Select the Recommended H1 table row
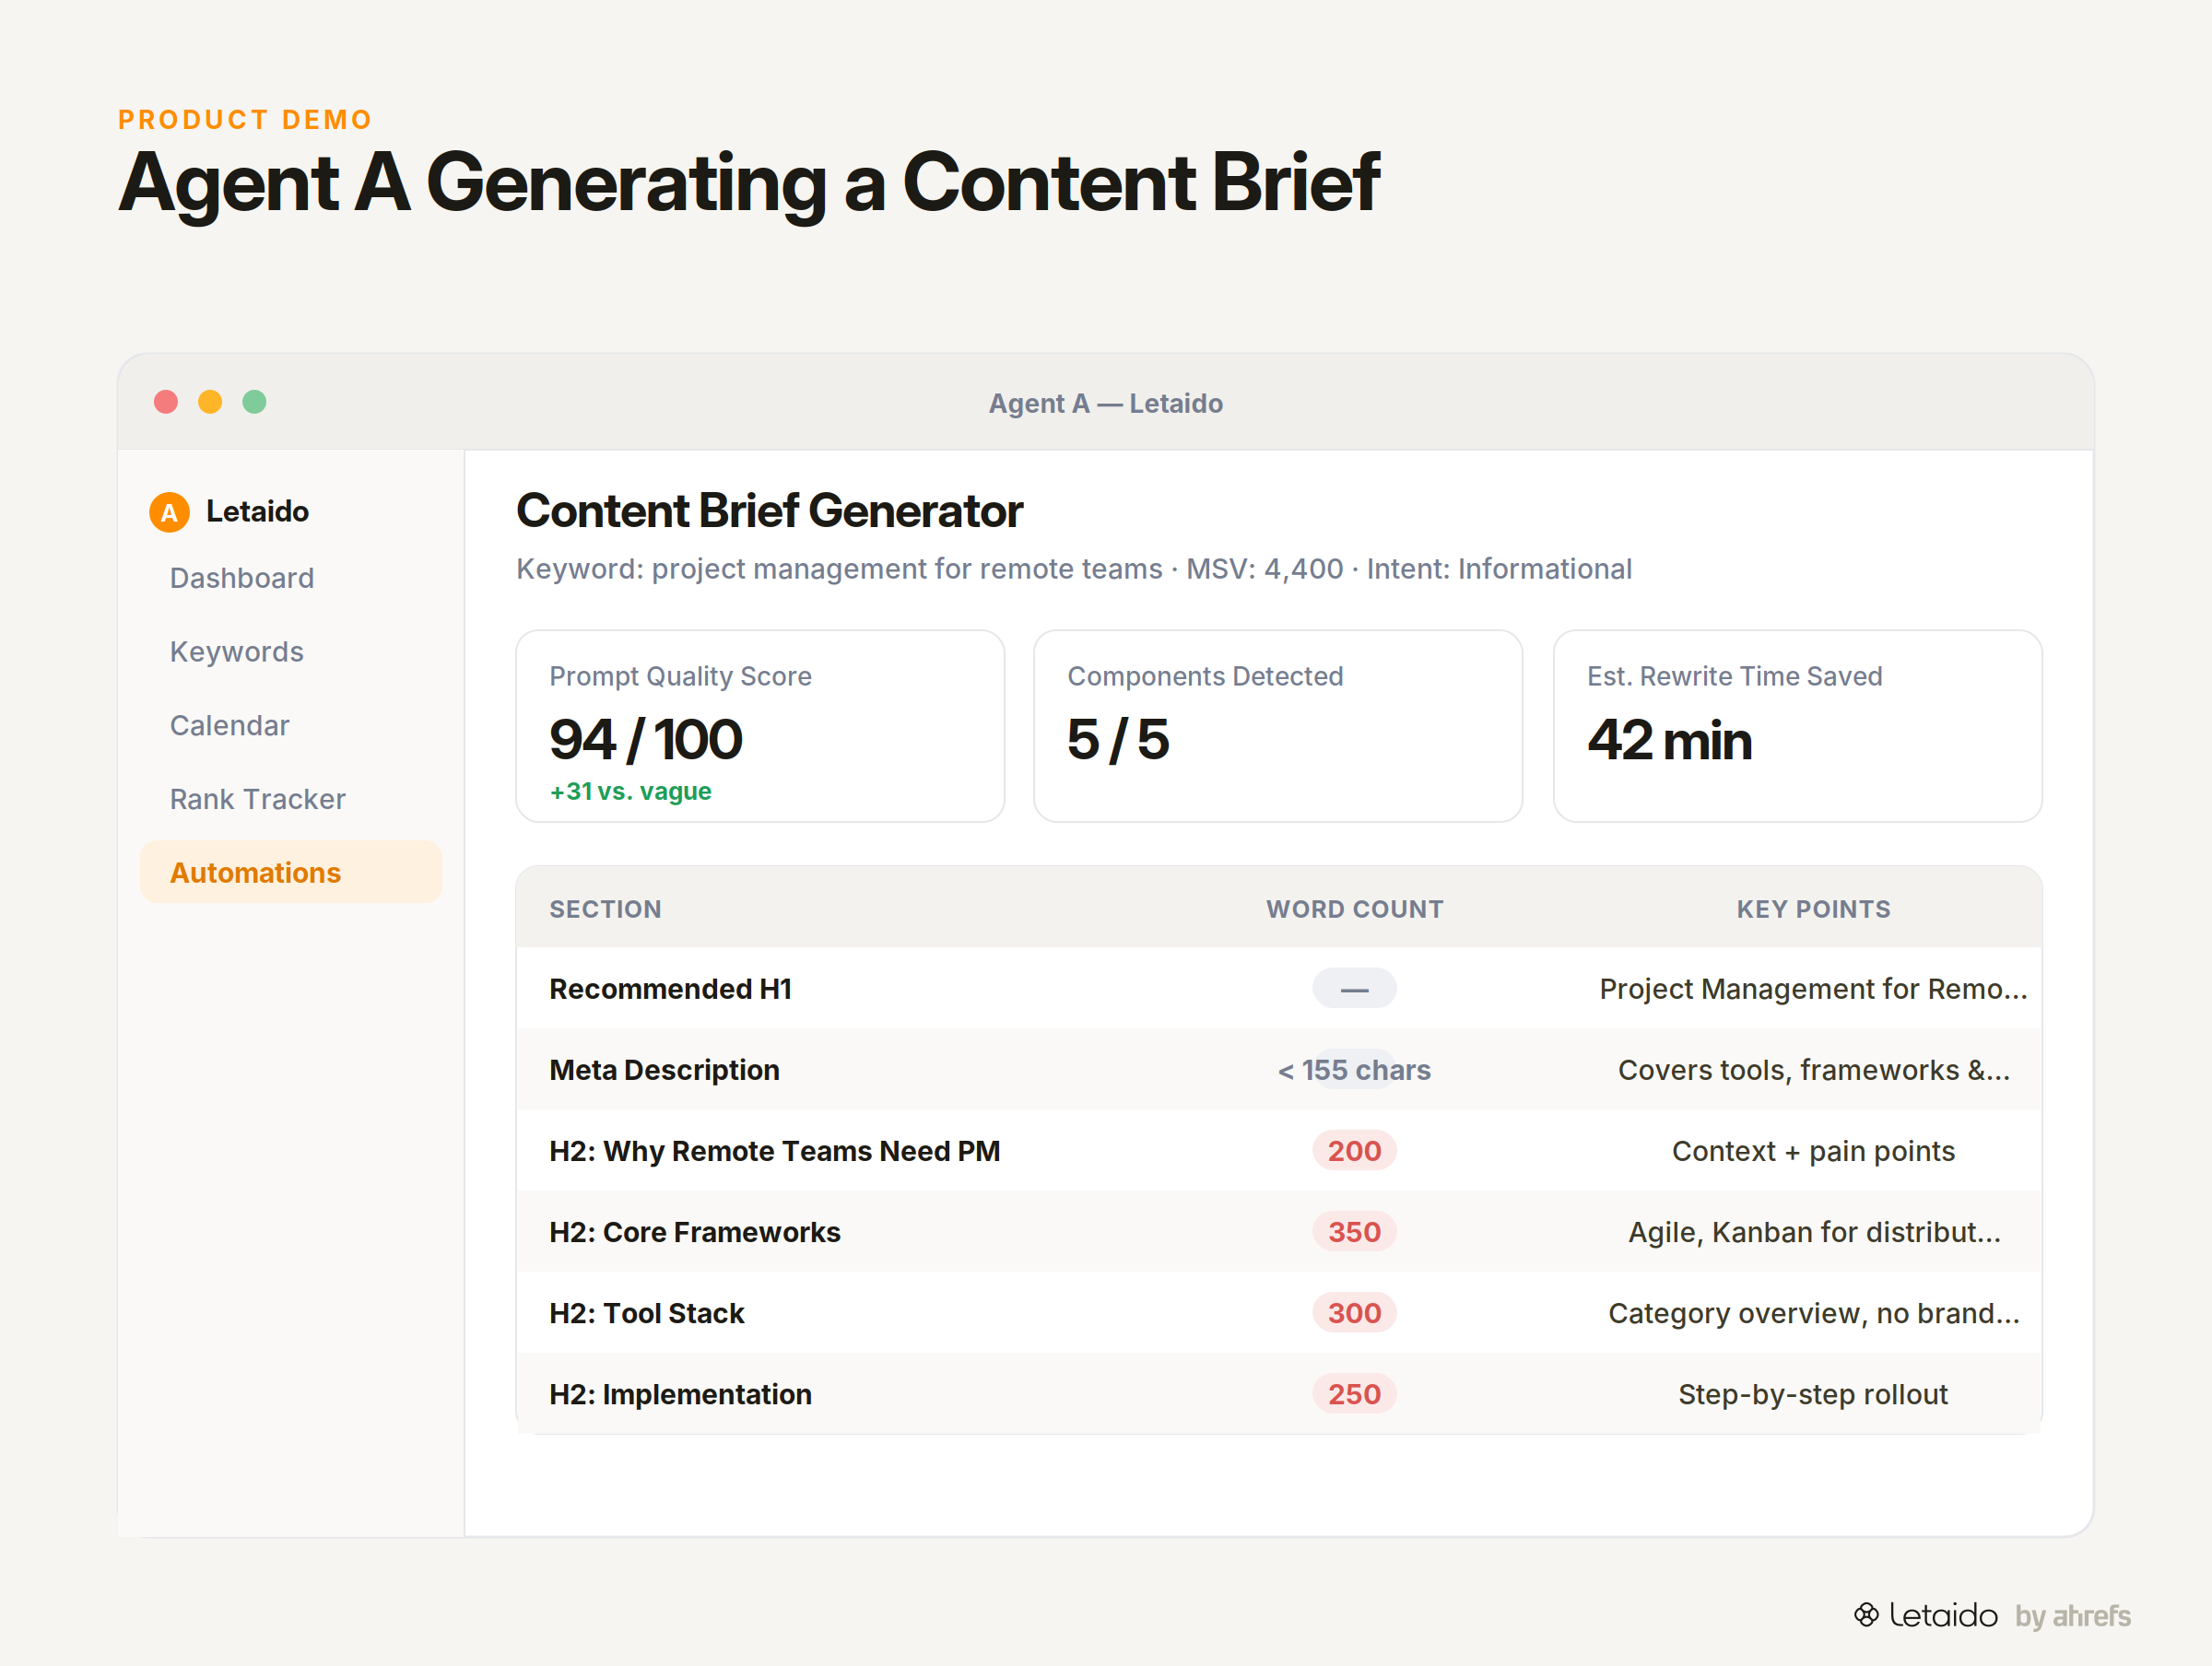The image size is (2212, 1666). [x=1279, y=988]
